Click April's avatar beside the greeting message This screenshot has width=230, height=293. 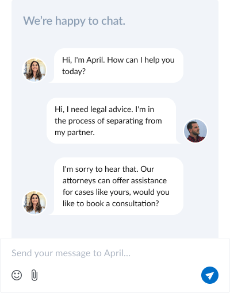click(34, 70)
